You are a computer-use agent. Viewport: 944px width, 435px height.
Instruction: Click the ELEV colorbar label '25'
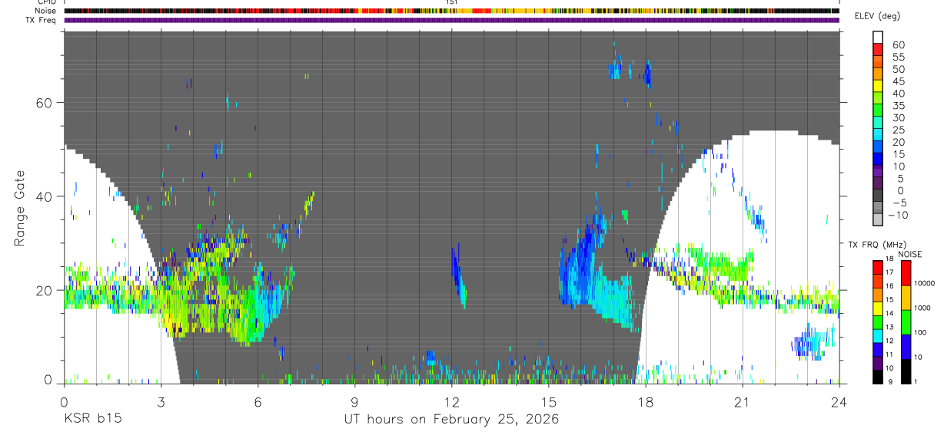point(897,130)
